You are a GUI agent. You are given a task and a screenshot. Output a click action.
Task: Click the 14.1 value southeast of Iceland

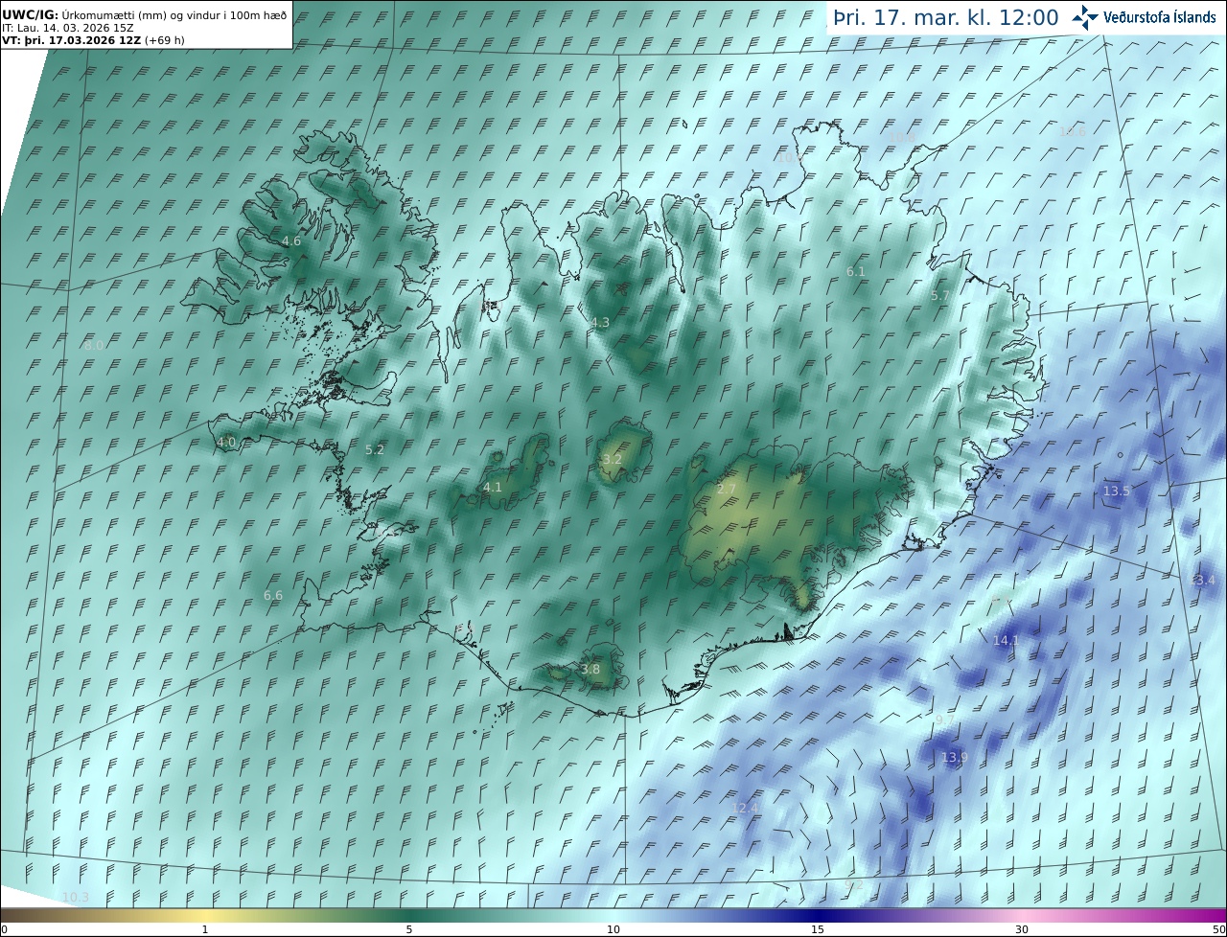1007,641
